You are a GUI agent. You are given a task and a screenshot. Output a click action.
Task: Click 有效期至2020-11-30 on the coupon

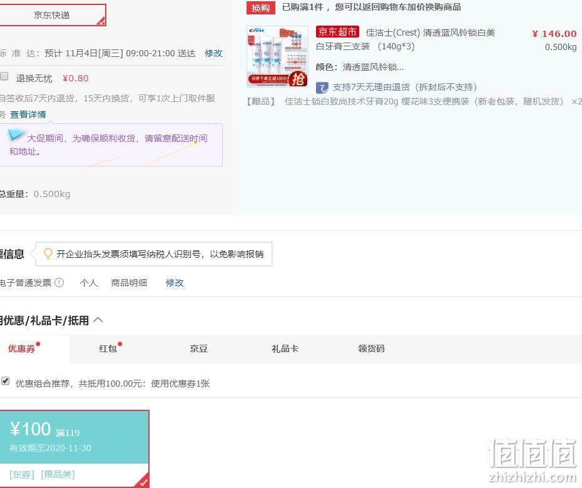tap(50, 448)
